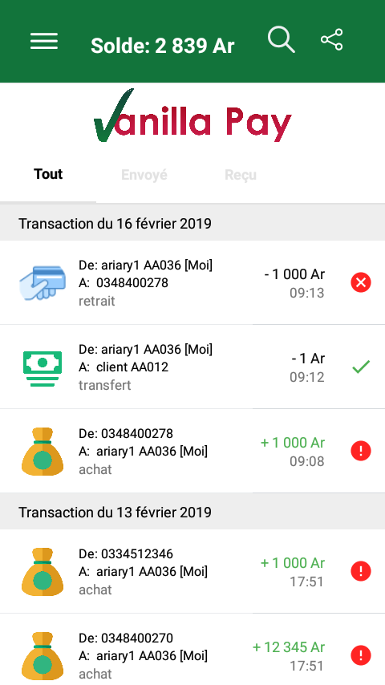Open the +12 345 Ar achat transaction
Viewport: 385px width, 685px height.
pos(192,650)
